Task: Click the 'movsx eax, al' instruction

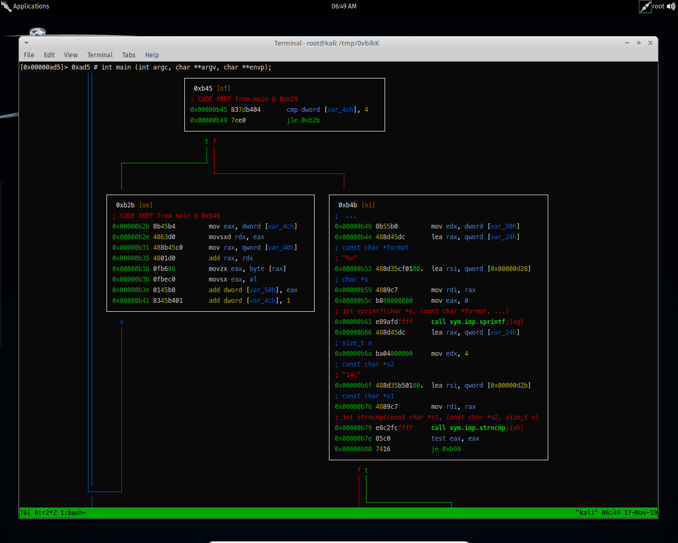Action: [x=233, y=279]
